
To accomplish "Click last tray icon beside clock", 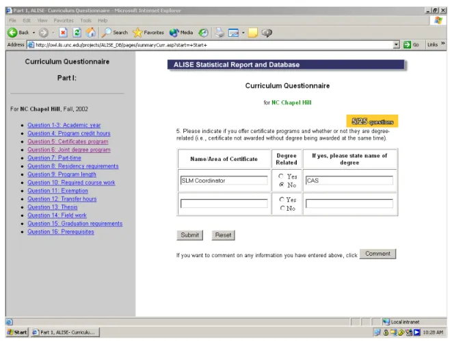I will coord(416,332).
